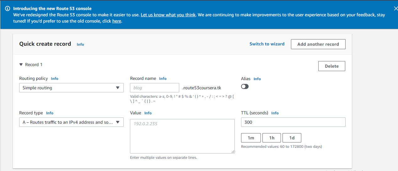Set TTL to 1h
The image size is (398, 171).
(x=272, y=138)
